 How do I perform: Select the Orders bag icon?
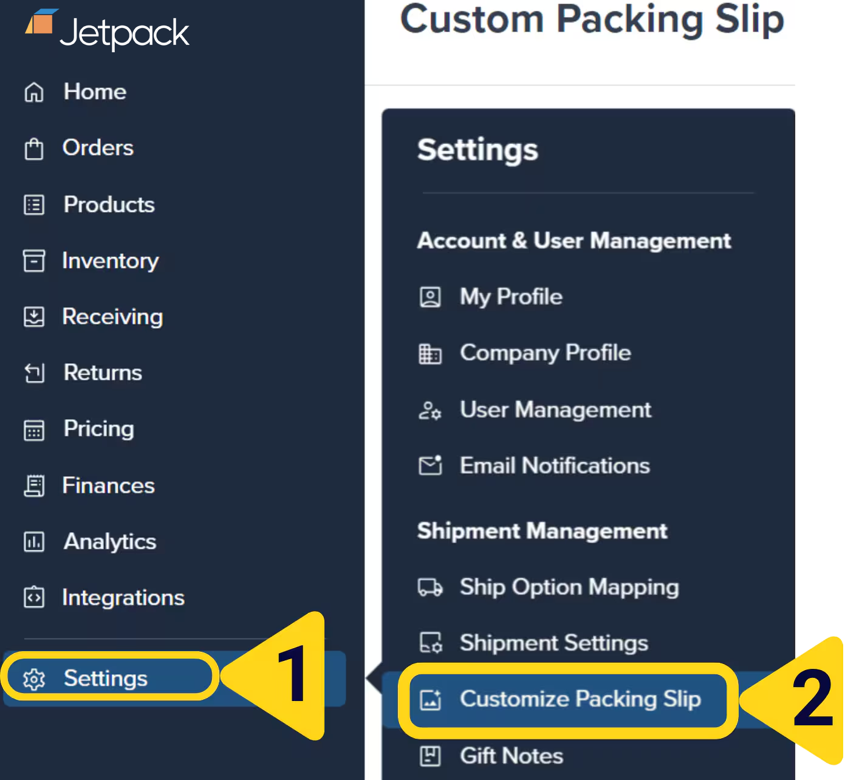(x=33, y=148)
